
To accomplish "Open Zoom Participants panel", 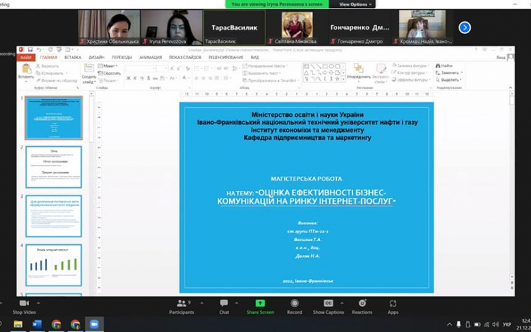I will (x=182, y=307).
